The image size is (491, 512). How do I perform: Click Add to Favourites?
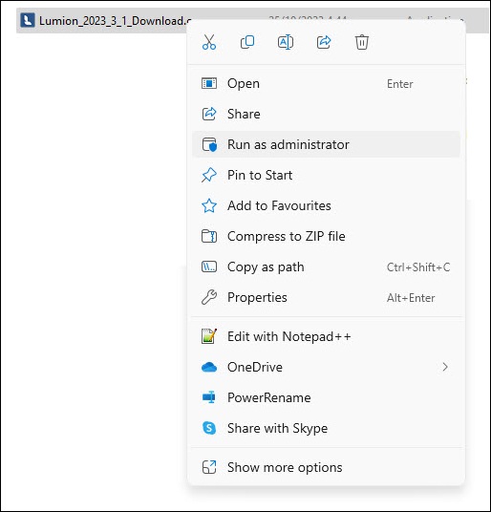point(326,205)
